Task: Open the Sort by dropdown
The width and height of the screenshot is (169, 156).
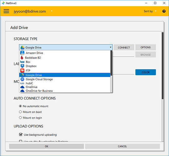Action: 150,11
